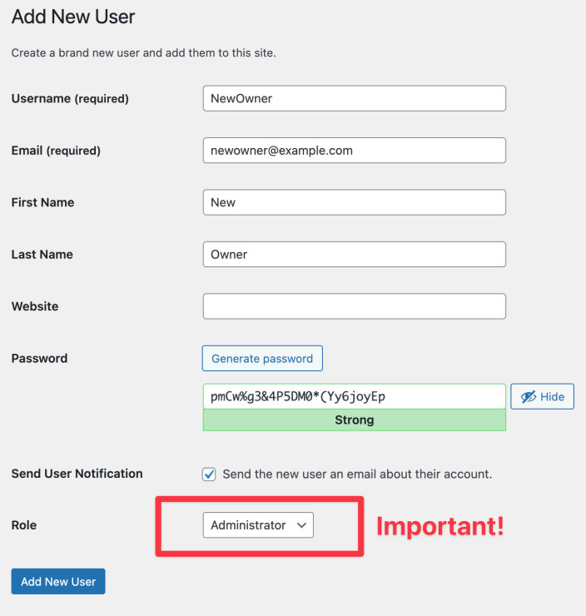Select the First Name text box
This screenshot has height=616, width=586.
coord(354,202)
